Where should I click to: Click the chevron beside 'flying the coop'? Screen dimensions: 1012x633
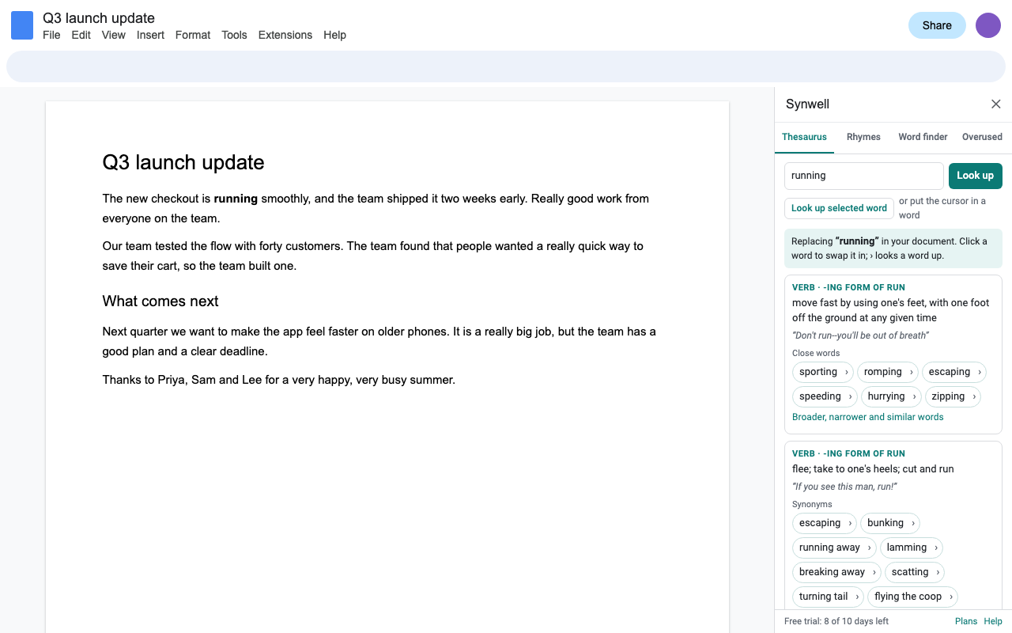(951, 597)
